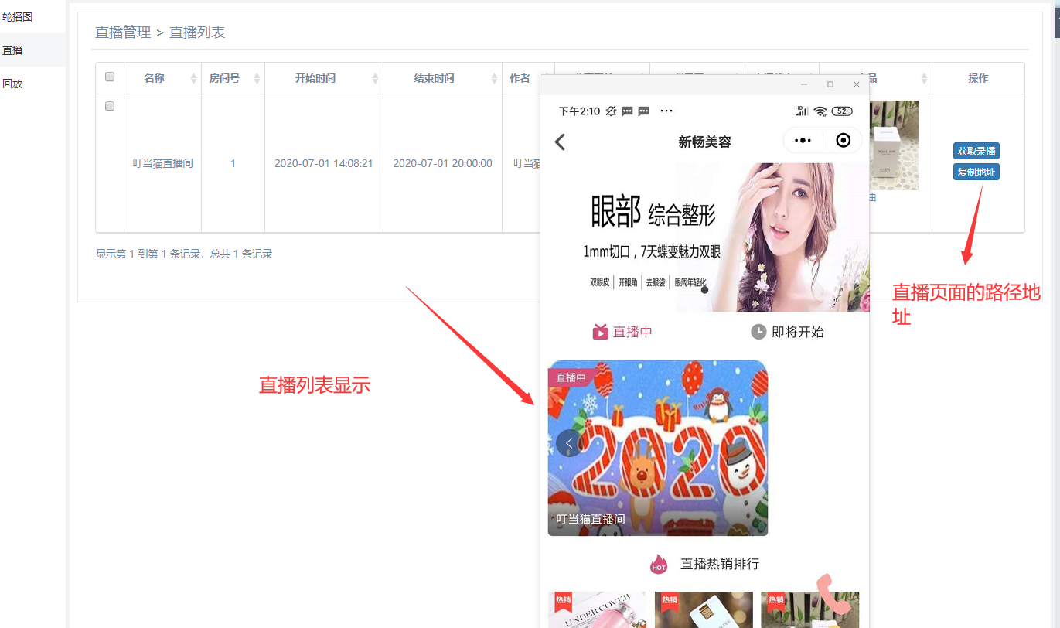Click the 作者 column header
This screenshot has width=1060, height=628.
pos(520,78)
